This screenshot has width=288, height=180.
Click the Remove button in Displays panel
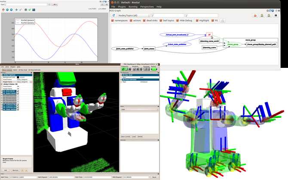coord(15,170)
